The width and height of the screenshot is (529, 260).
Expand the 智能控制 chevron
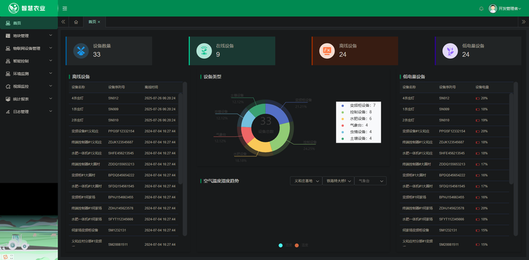(x=51, y=61)
